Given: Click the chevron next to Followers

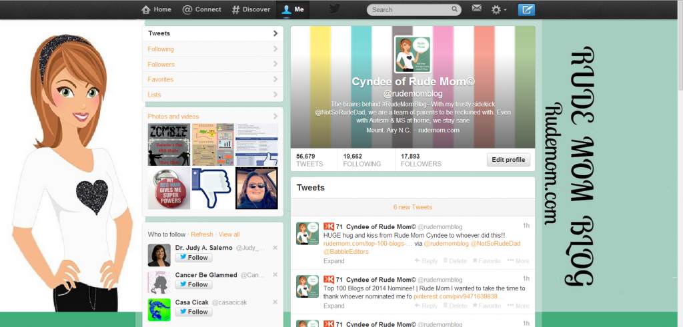Looking at the screenshot, I should coord(275,65).
